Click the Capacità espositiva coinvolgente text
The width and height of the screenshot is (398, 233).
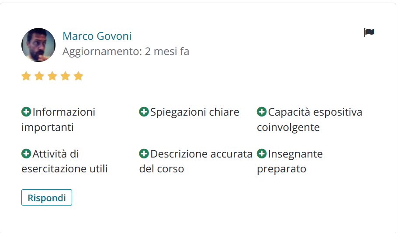pos(310,120)
